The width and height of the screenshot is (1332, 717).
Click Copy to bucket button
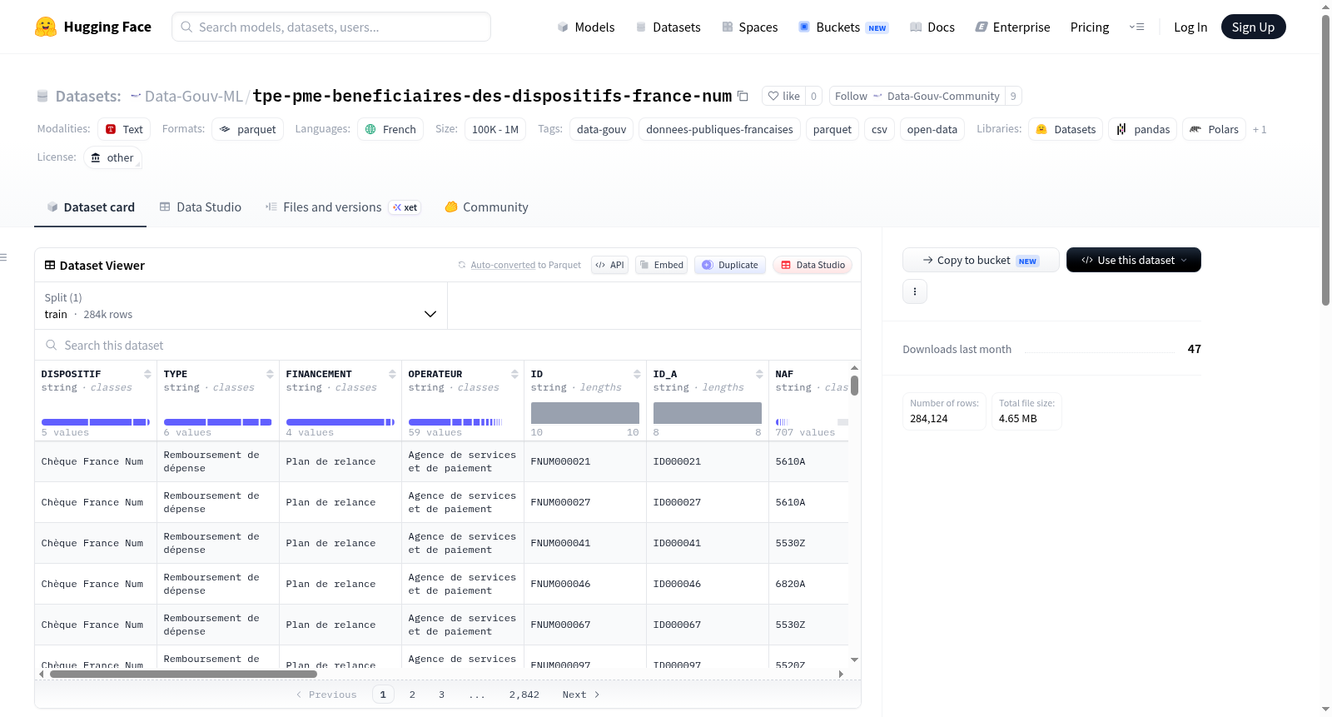pos(981,260)
